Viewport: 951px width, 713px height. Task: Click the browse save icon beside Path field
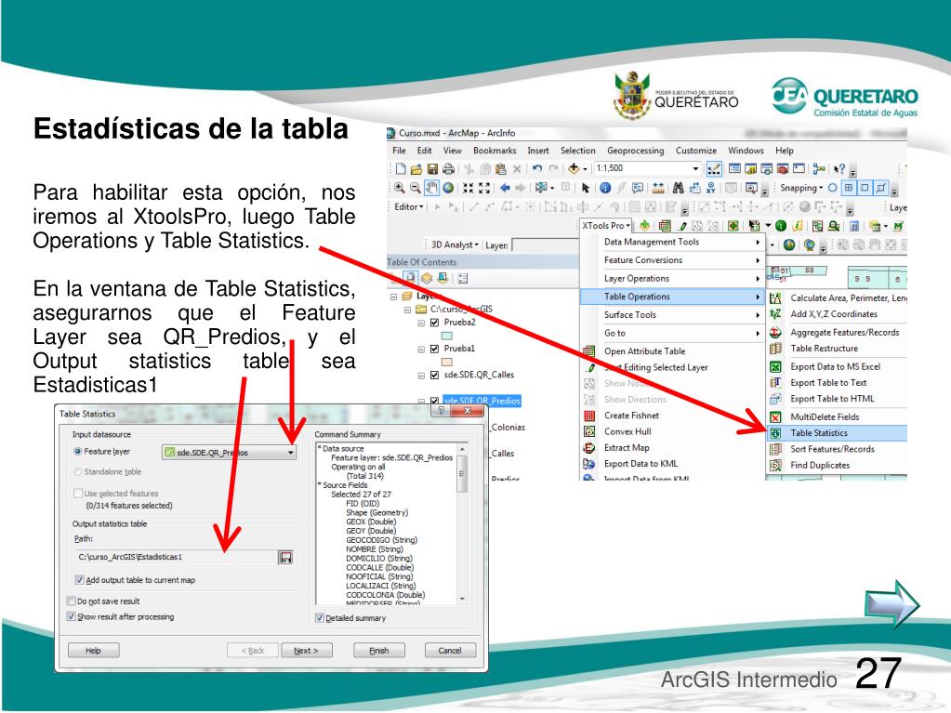285,557
